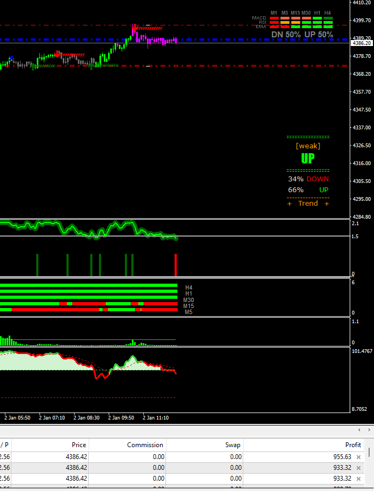Click the current price label 4386.20

tap(361, 43)
